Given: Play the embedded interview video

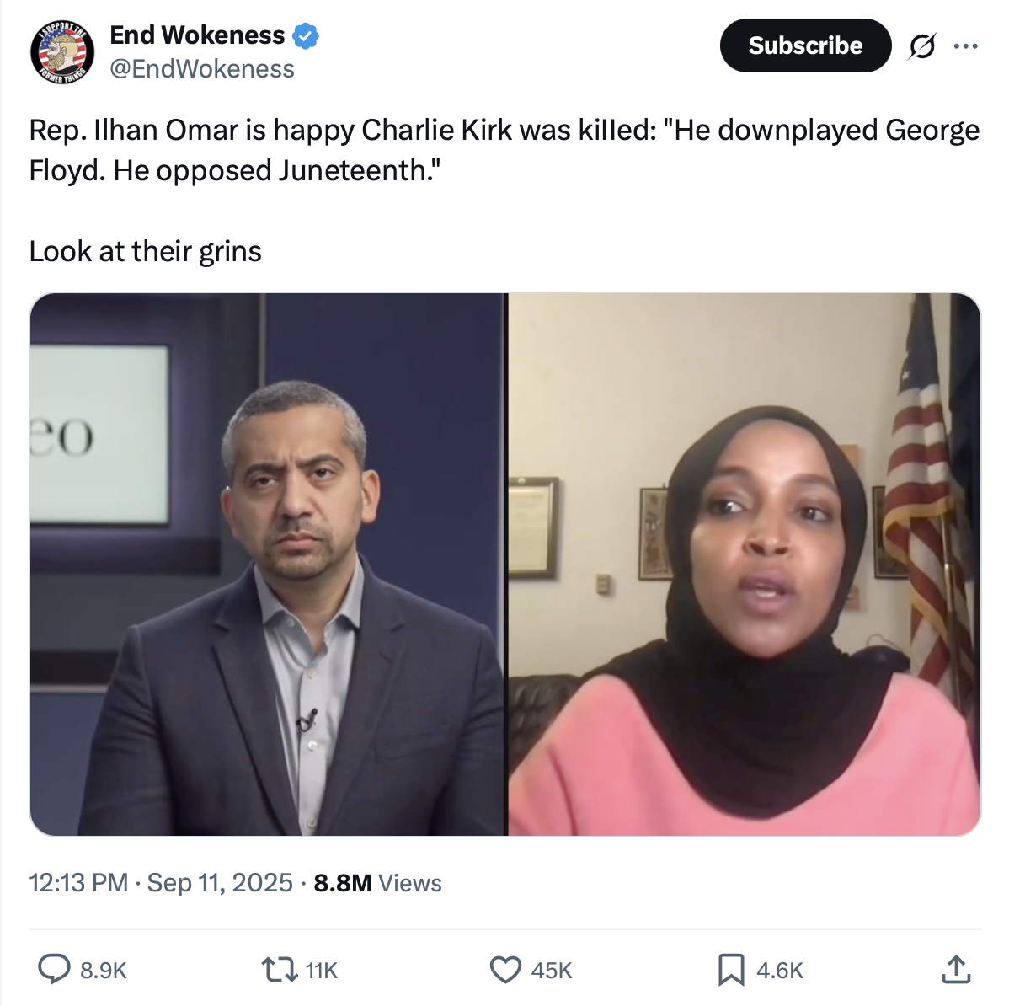Looking at the screenshot, I should [505, 565].
